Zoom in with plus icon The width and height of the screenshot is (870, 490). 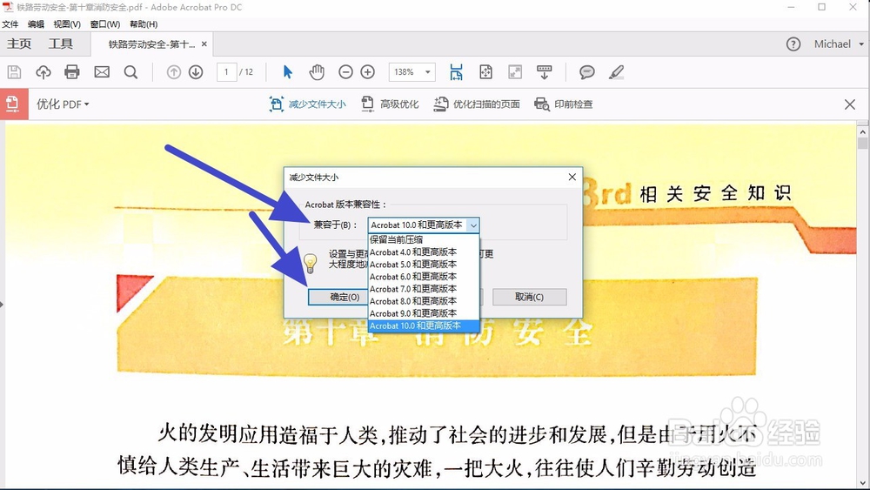[368, 72]
